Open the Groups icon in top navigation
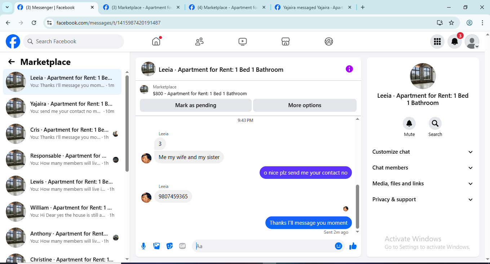Image resolution: width=490 pixels, height=264 pixels. (329, 41)
